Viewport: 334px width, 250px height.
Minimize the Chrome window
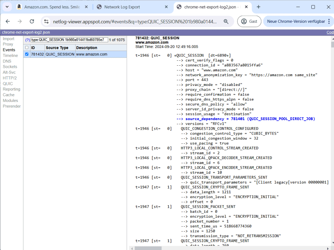pos(298,7)
